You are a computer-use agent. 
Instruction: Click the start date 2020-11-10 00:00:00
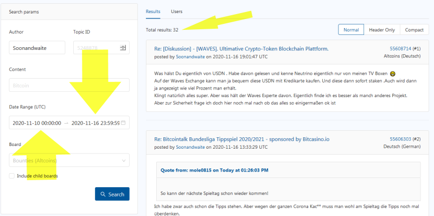37,123
